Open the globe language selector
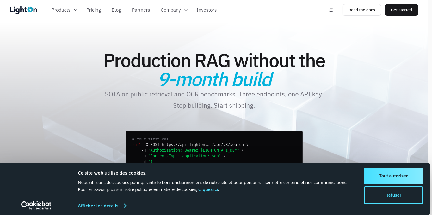 coord(331,10)
